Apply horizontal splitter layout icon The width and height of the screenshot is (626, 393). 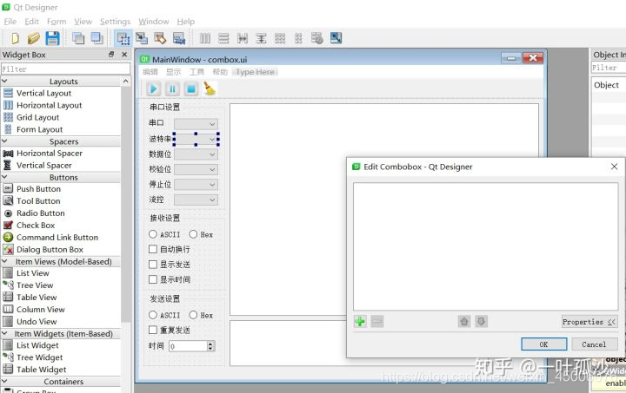[243, 38]
